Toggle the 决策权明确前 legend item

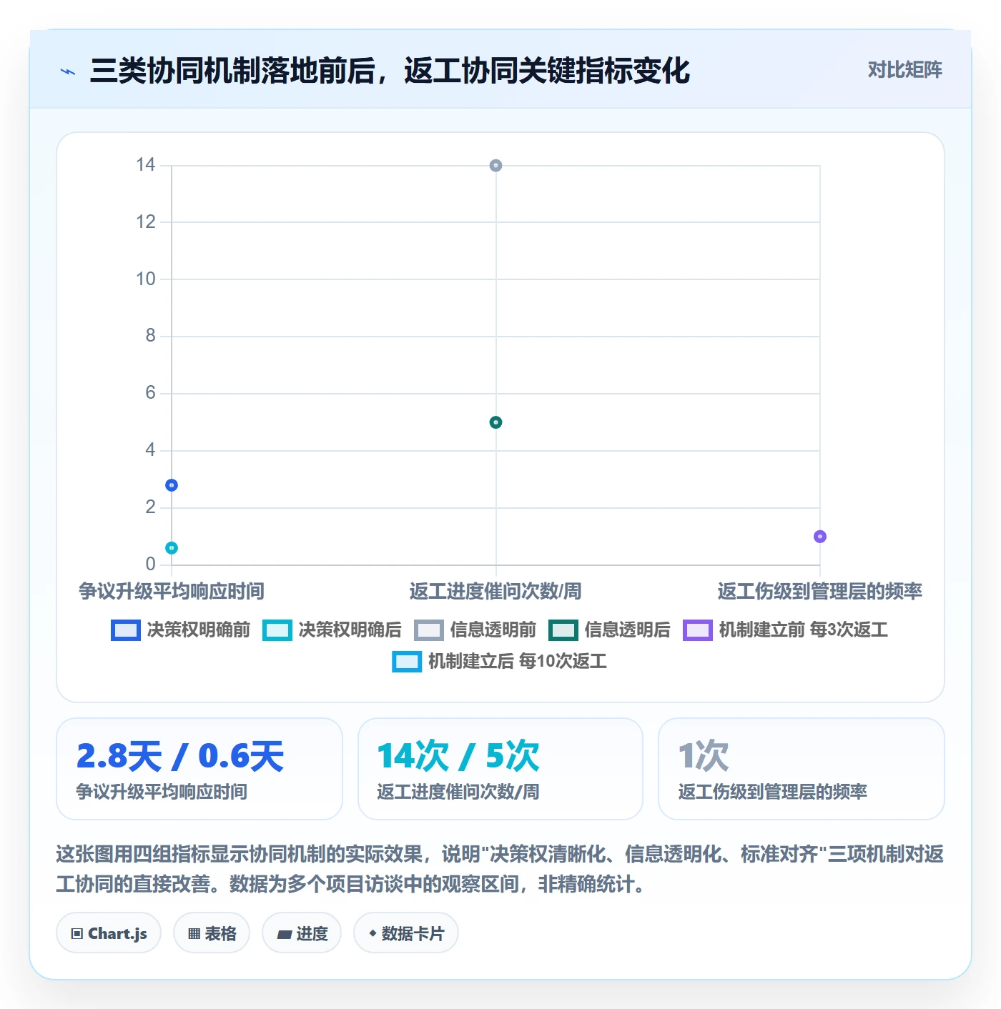point(181,630)
